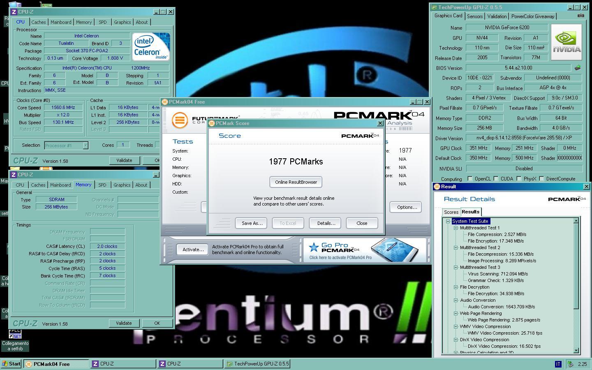This screenshot has width=592, height=370.
Task: Open the Processor #1 selection dropdown
Action: tap(86, 145)
